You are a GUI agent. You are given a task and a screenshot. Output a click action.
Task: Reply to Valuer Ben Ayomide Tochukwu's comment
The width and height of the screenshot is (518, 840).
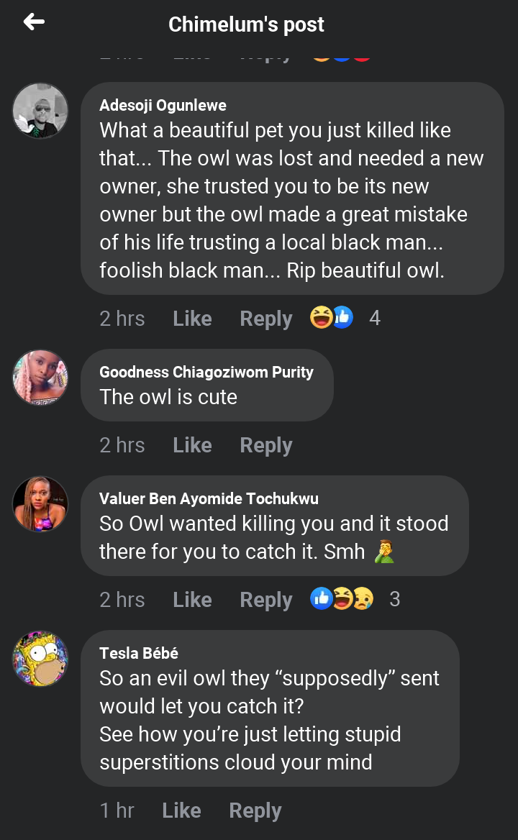tap(265, 600)
